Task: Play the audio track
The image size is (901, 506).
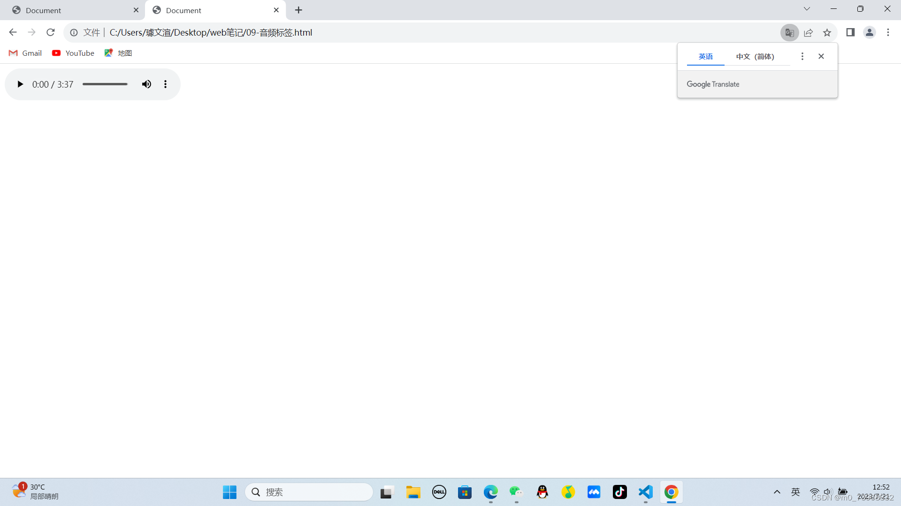Action: [20, 84]
